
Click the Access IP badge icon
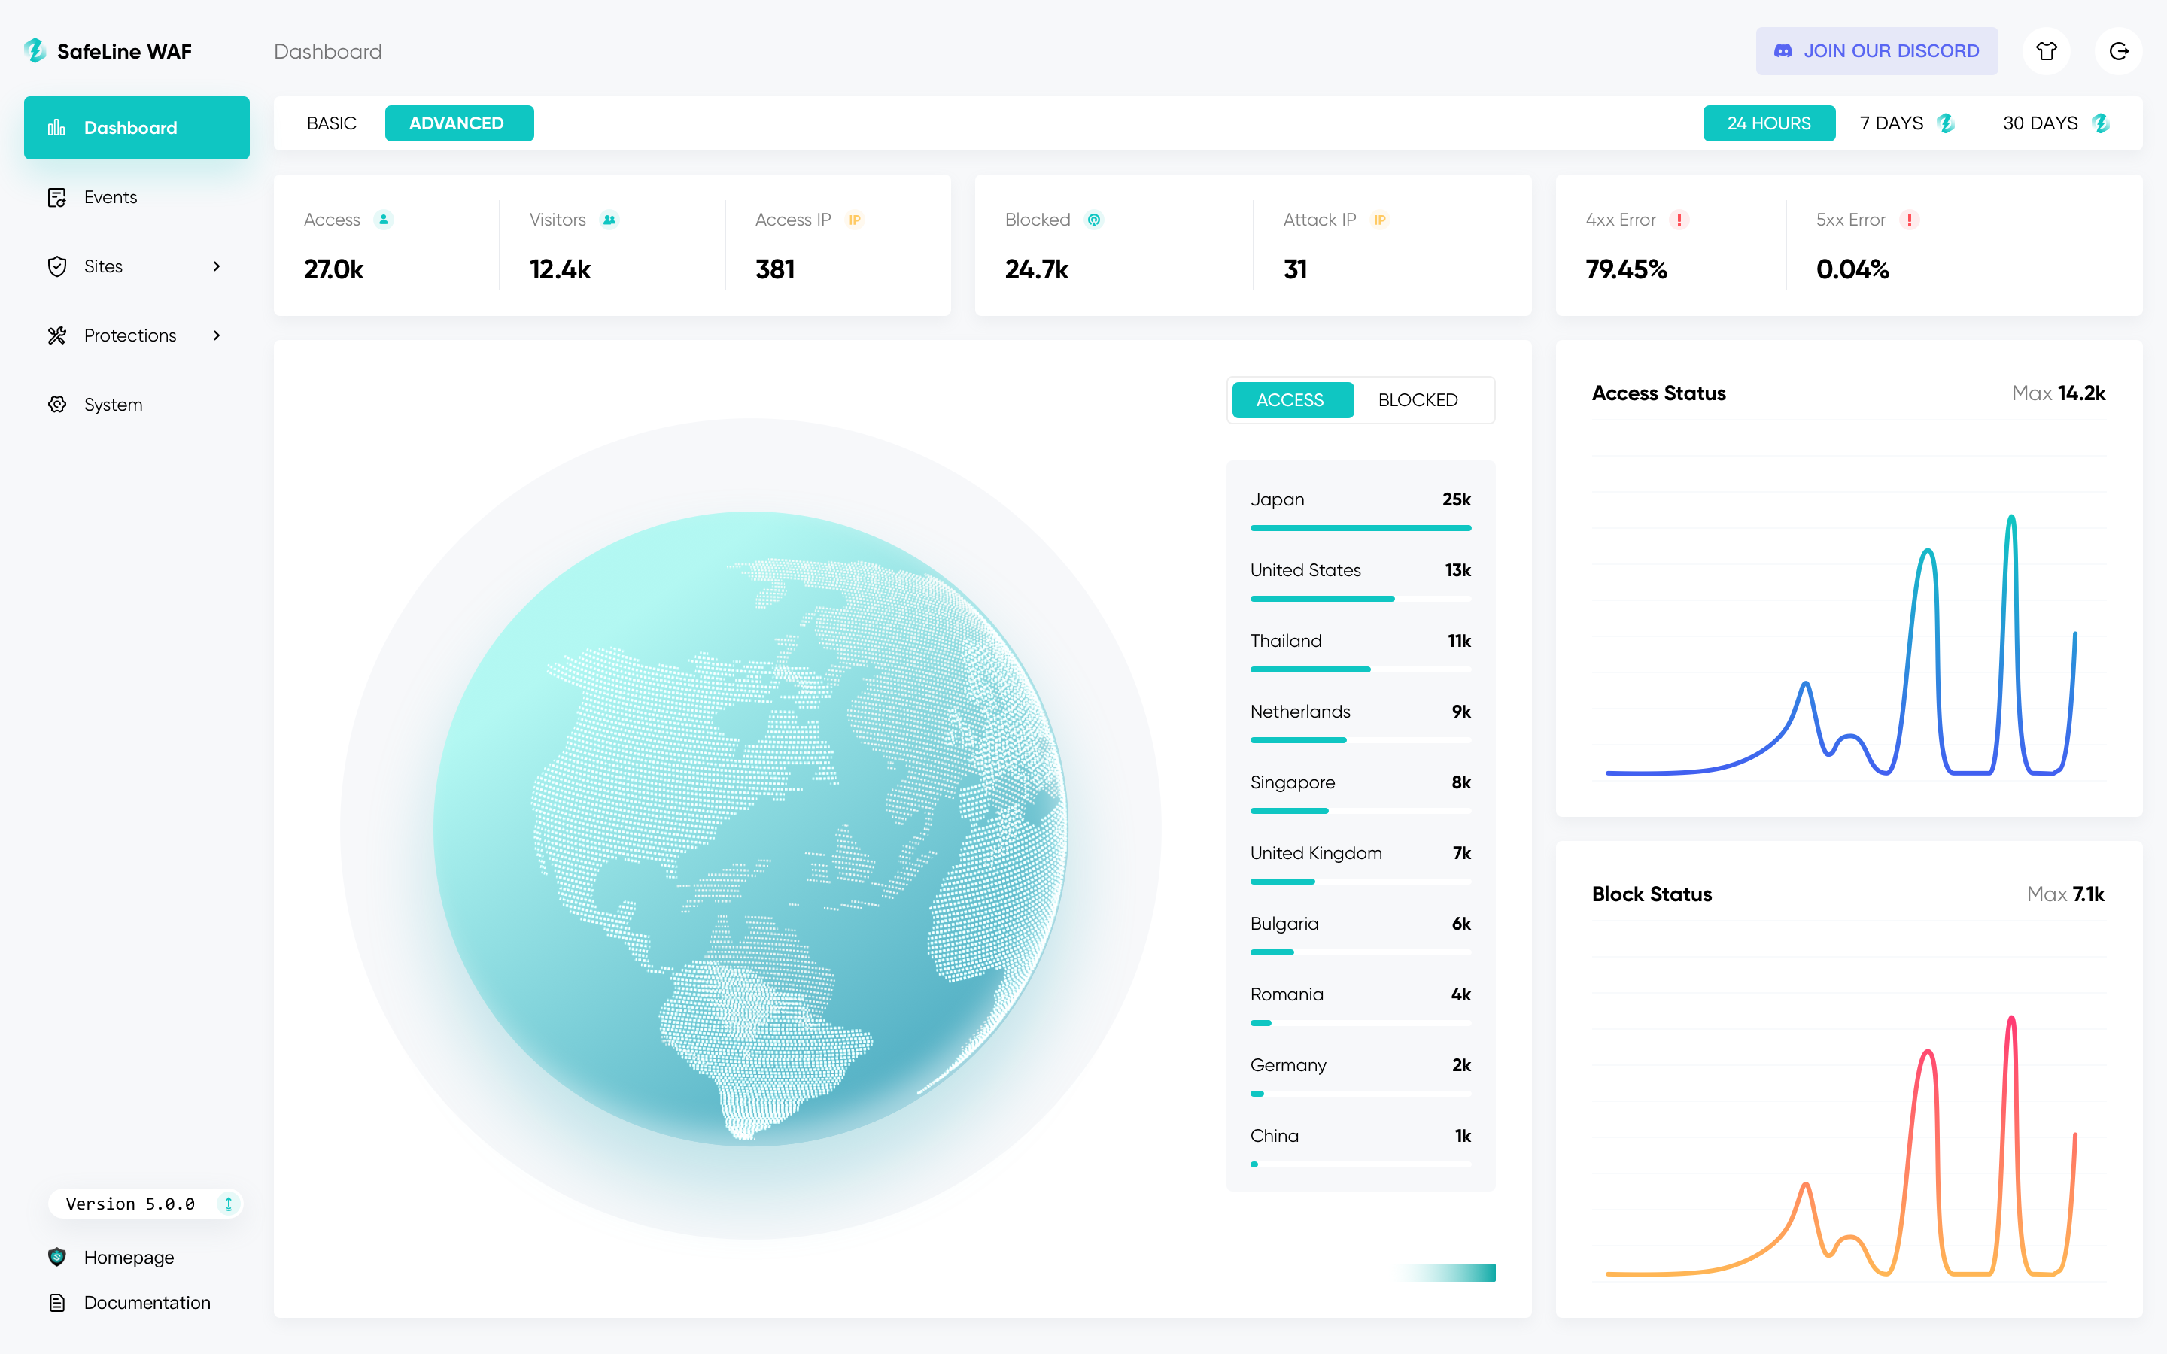[854, 220]
